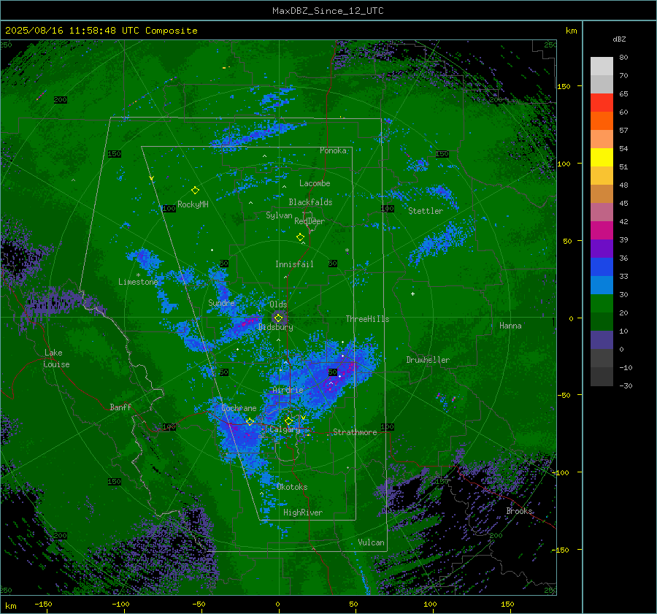Select the red swatch in dBZ legend
The image size is (657, 614).
coord(602,103)
